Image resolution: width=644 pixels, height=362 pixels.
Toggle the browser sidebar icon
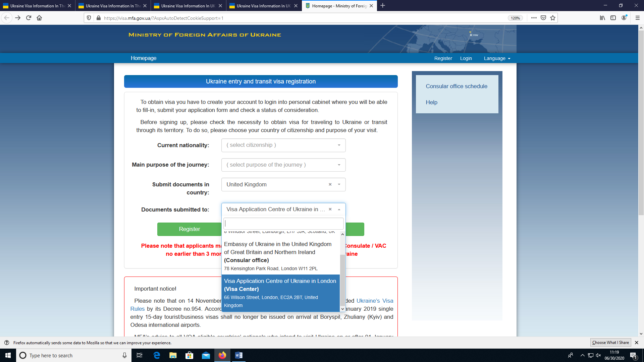click(613, 18)
